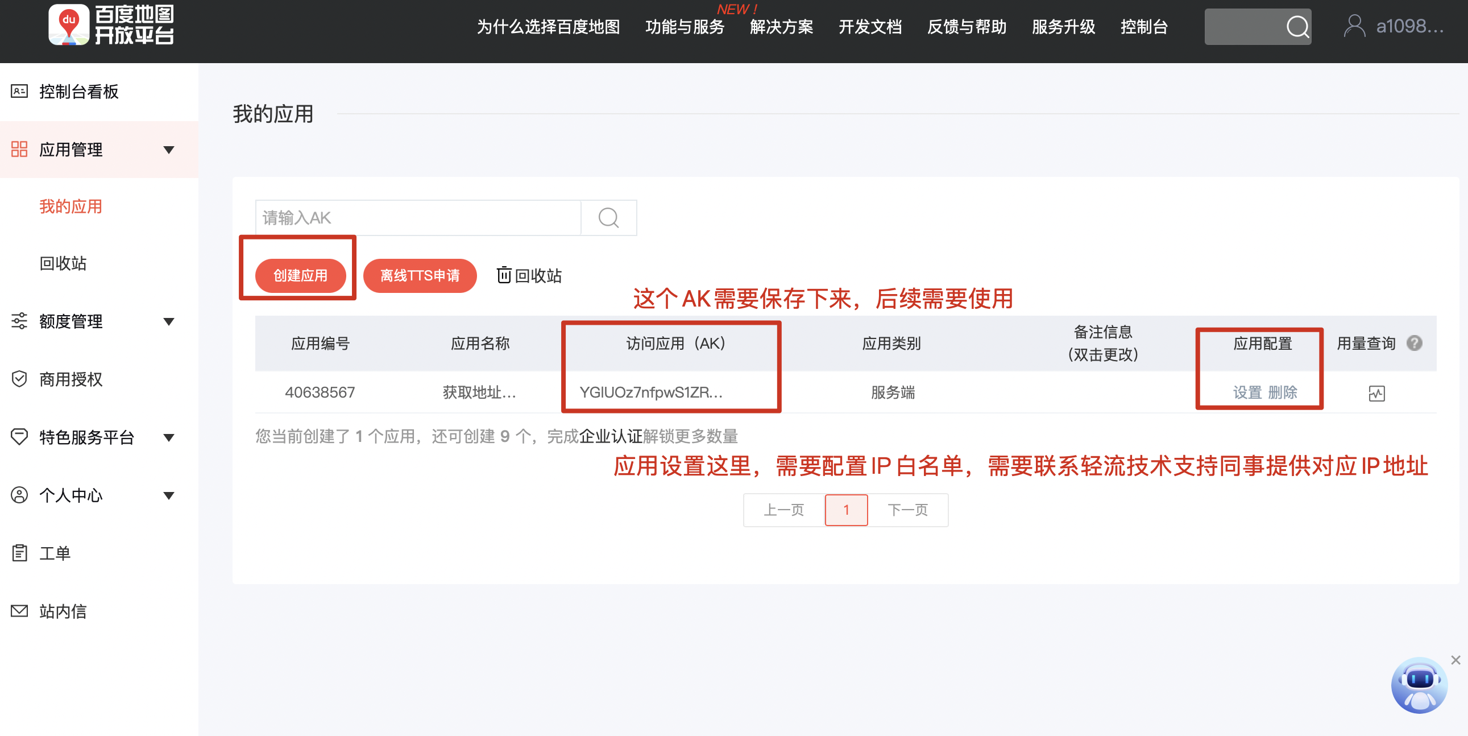The image size is (1468, 736).
Task: Click the 创建应用 button
Action: point(300,275)
